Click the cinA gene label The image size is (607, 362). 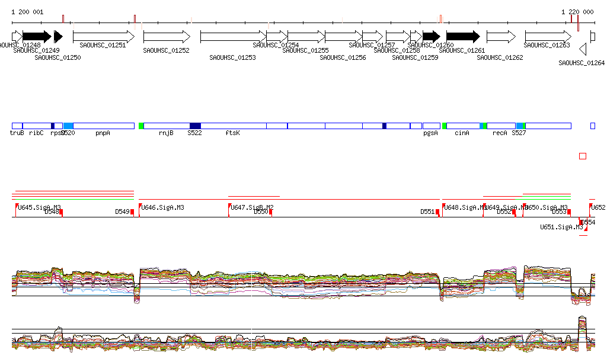point(462,134)
